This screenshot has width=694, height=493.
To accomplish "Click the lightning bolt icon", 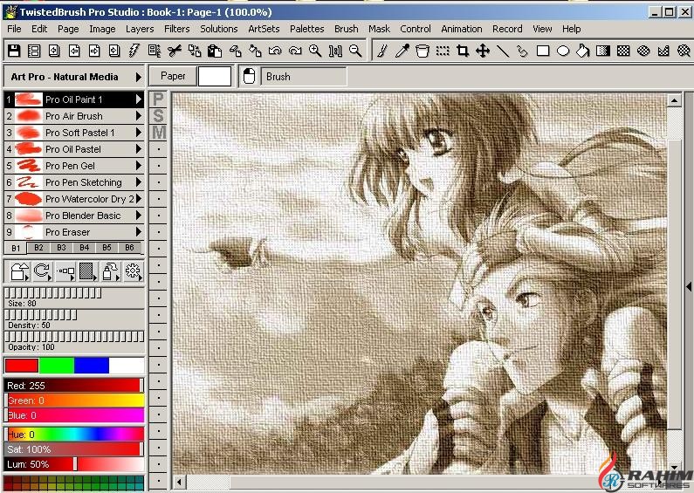I will (x=134, y=51).
